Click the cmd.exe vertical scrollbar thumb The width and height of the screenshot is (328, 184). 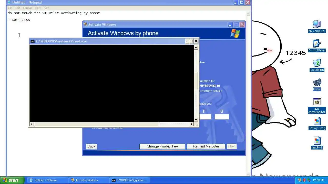tap(196, 80)
